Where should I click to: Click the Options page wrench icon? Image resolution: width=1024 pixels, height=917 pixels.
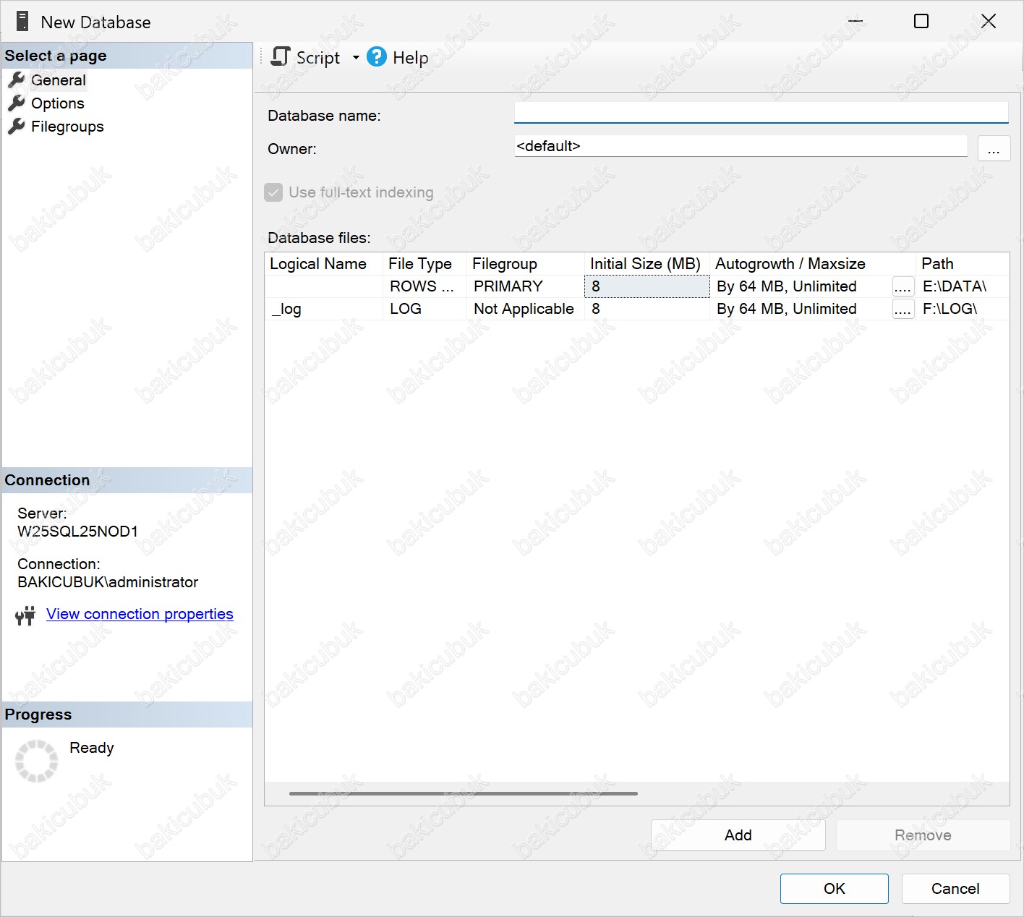point(16,103)
